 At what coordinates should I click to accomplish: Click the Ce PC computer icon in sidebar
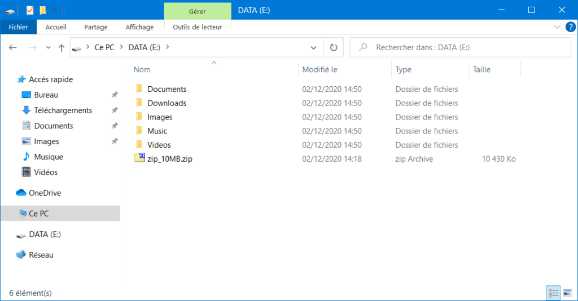click(22, 214)
